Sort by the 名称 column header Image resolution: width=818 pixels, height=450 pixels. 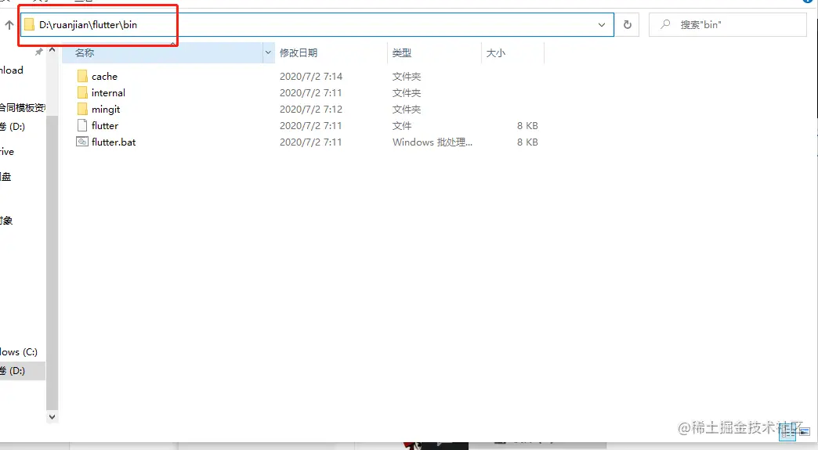tap(163, 52)
